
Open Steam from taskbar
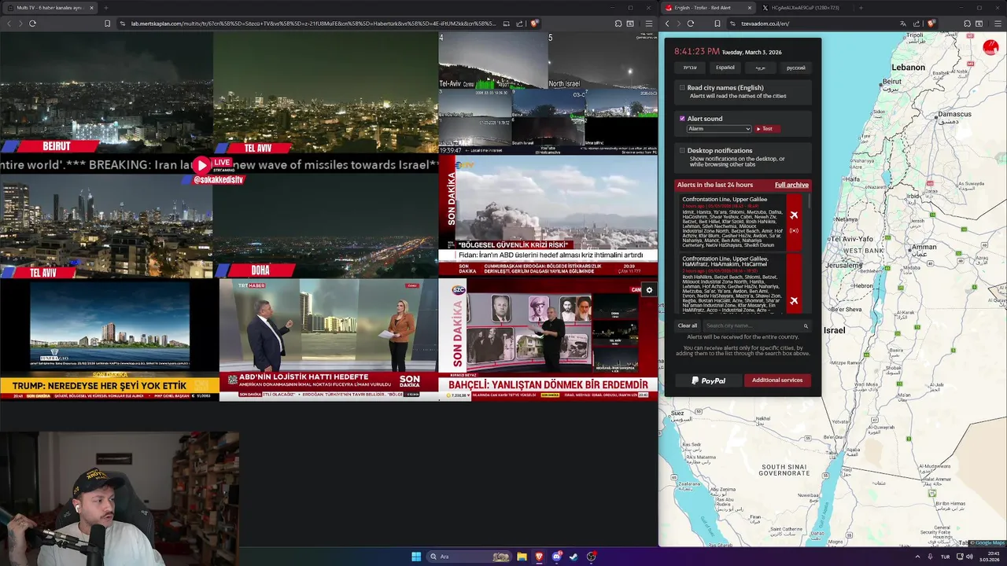574,557
